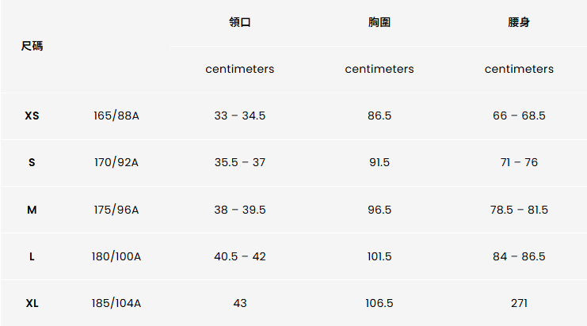This screenshot has height=326, width=587.
Task: Click the XS size row label
Action: coord(32,116)
